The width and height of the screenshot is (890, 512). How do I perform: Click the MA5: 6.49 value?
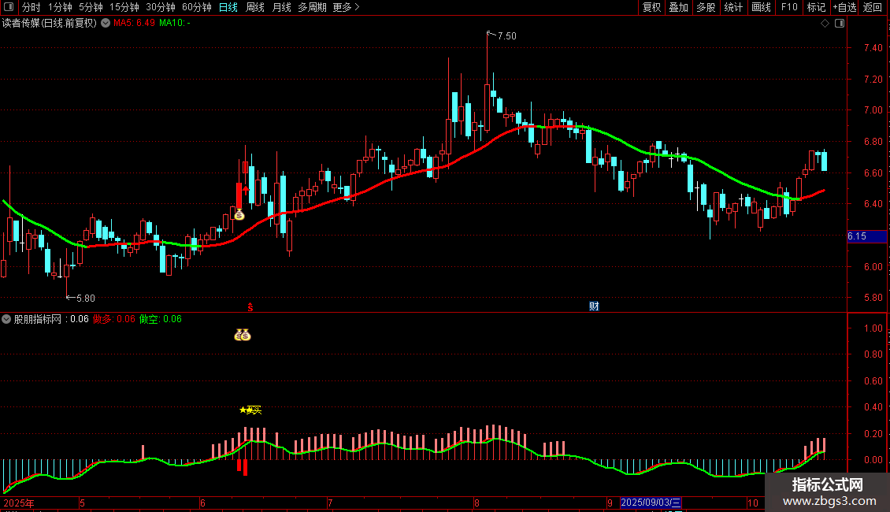click(x=134, y=23)
